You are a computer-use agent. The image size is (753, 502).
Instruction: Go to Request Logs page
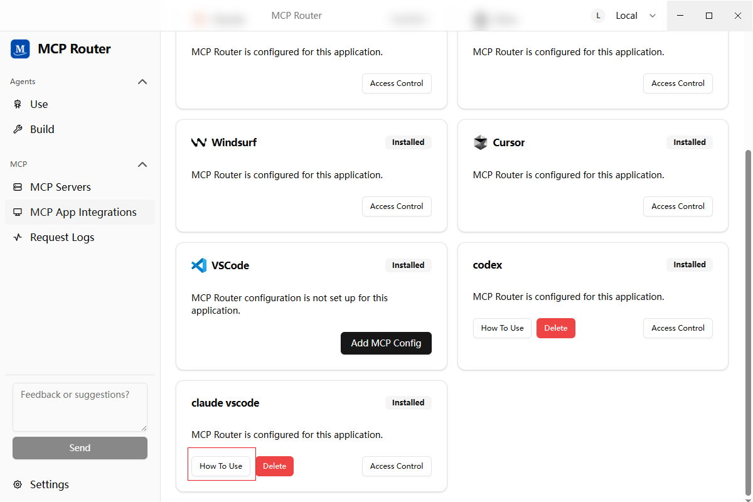[x=62, y=237]
